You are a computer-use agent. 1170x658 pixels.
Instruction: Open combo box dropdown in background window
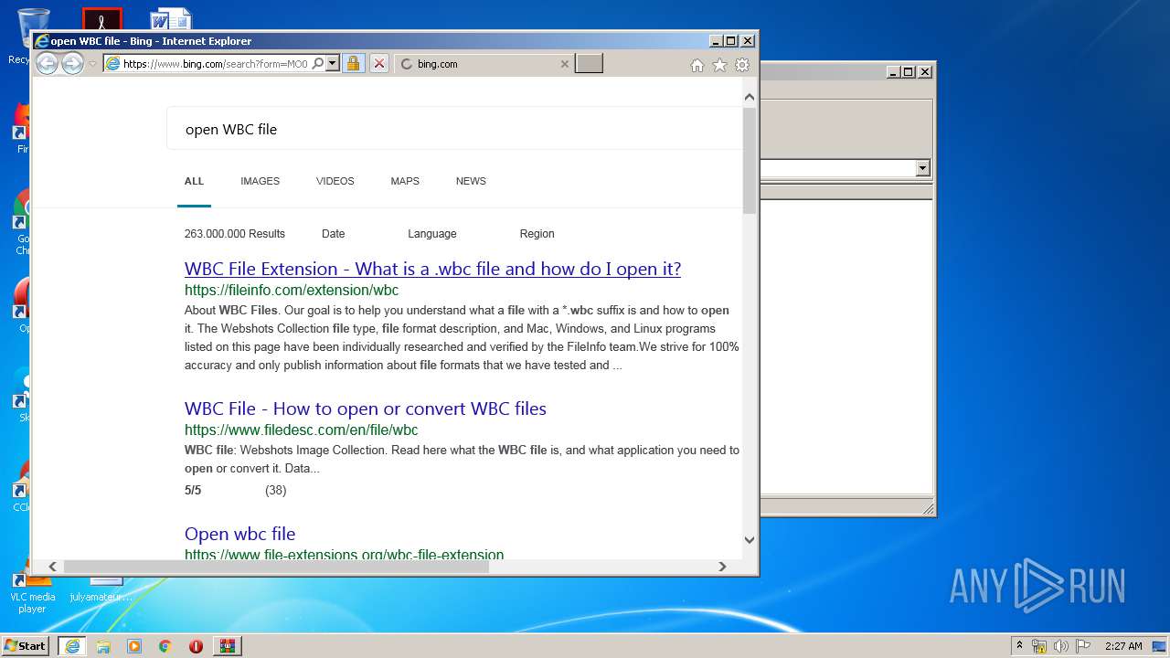coord(922,168)
